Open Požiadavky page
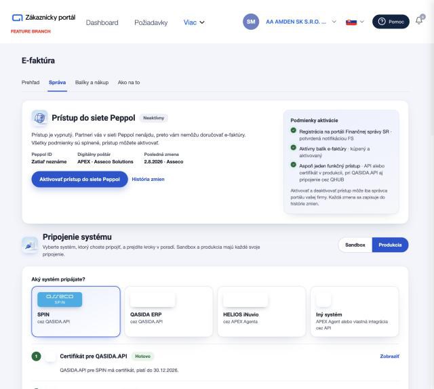Viewport: 434px width, 389px height. pos(151,22)
